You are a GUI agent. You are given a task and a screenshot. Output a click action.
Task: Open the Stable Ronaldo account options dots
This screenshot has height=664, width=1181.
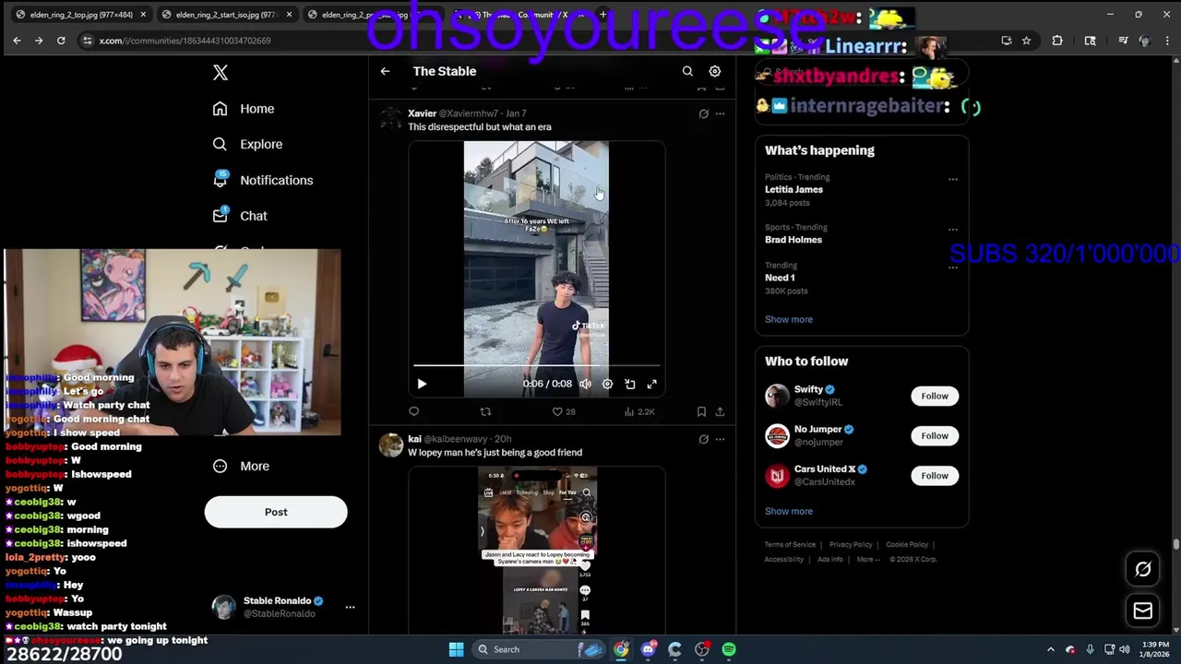click(350, 607)
